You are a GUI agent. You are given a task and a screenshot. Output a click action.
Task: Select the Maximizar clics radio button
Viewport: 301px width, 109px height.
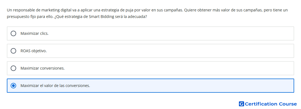click(x=13, y=33)
